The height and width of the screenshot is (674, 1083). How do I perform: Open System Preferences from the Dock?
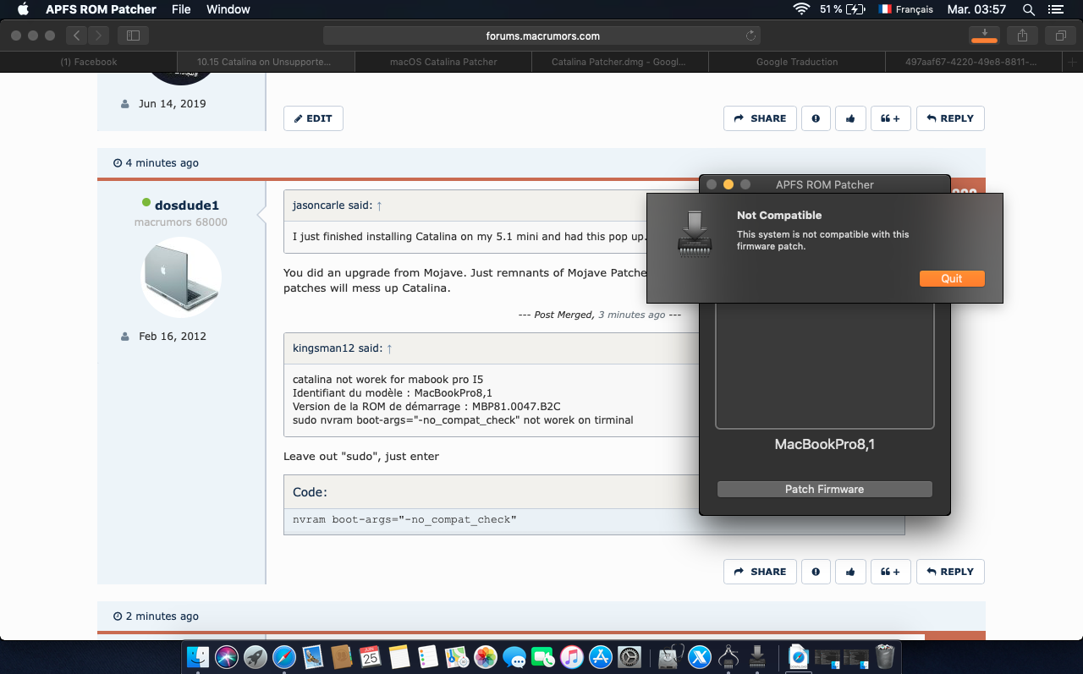(629, 656)
